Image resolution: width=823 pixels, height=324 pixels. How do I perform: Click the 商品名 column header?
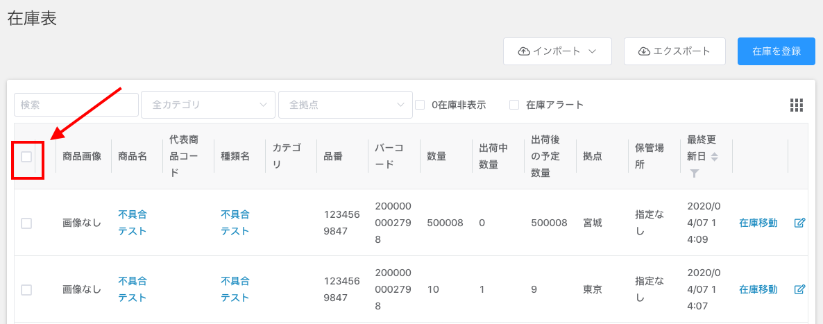(133, 157)
